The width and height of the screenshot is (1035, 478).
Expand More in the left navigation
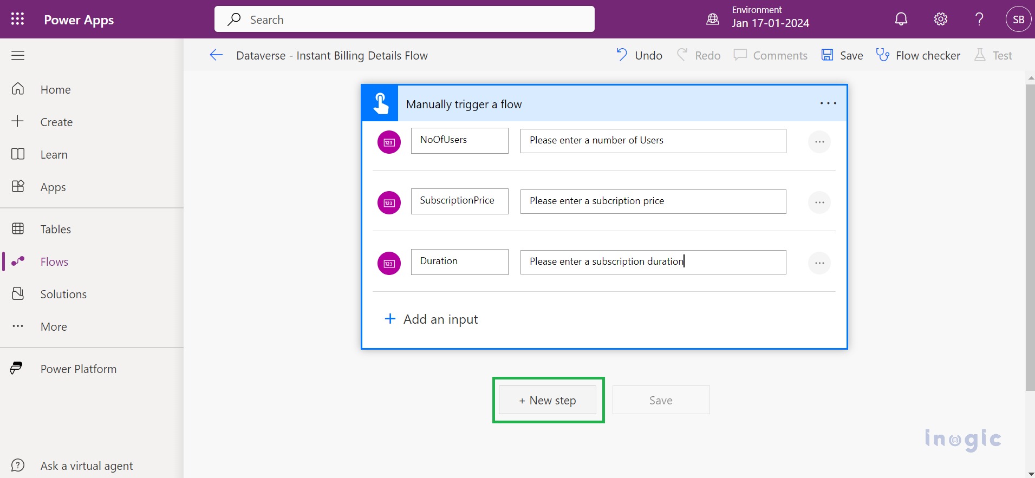[x=54, y=326]
